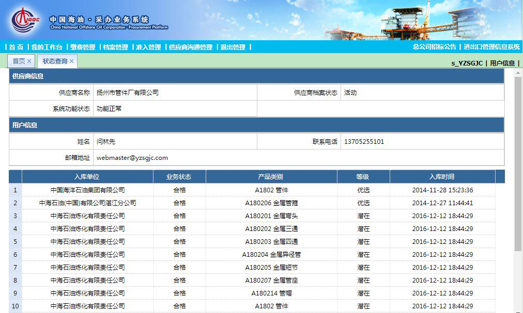This screenshot has height=313, width=523.
Task: Select supplier name 扬州市管件厂有限公司
Action: (x=128, y=93)
